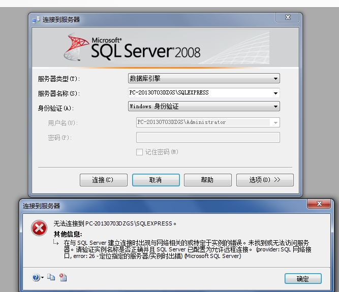The width and height of the screenshot is (339, 292).
Task: Open the 用户名 dropdown arrow
Action: point(275,123)
